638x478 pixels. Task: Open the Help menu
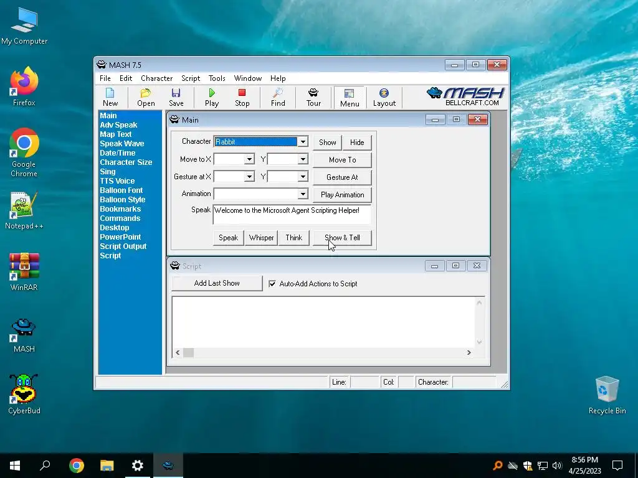(x=278, y=78)
